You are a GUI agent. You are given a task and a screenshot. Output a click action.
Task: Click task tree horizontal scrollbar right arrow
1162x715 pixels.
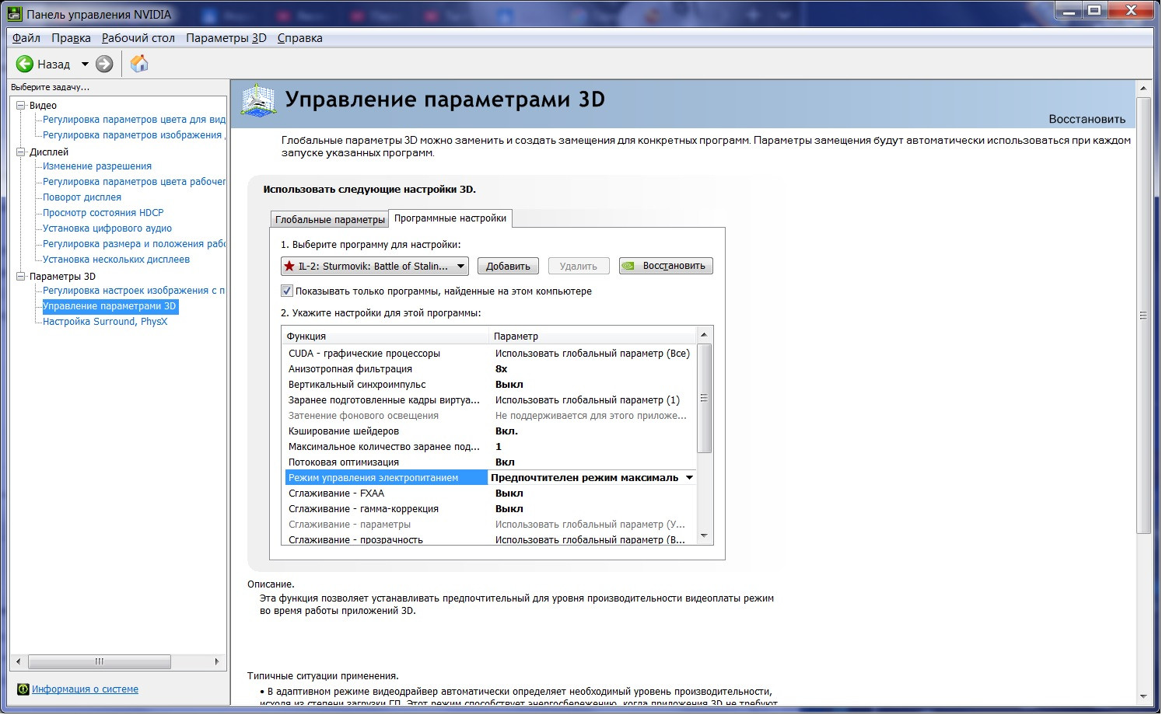pos(217,662)
